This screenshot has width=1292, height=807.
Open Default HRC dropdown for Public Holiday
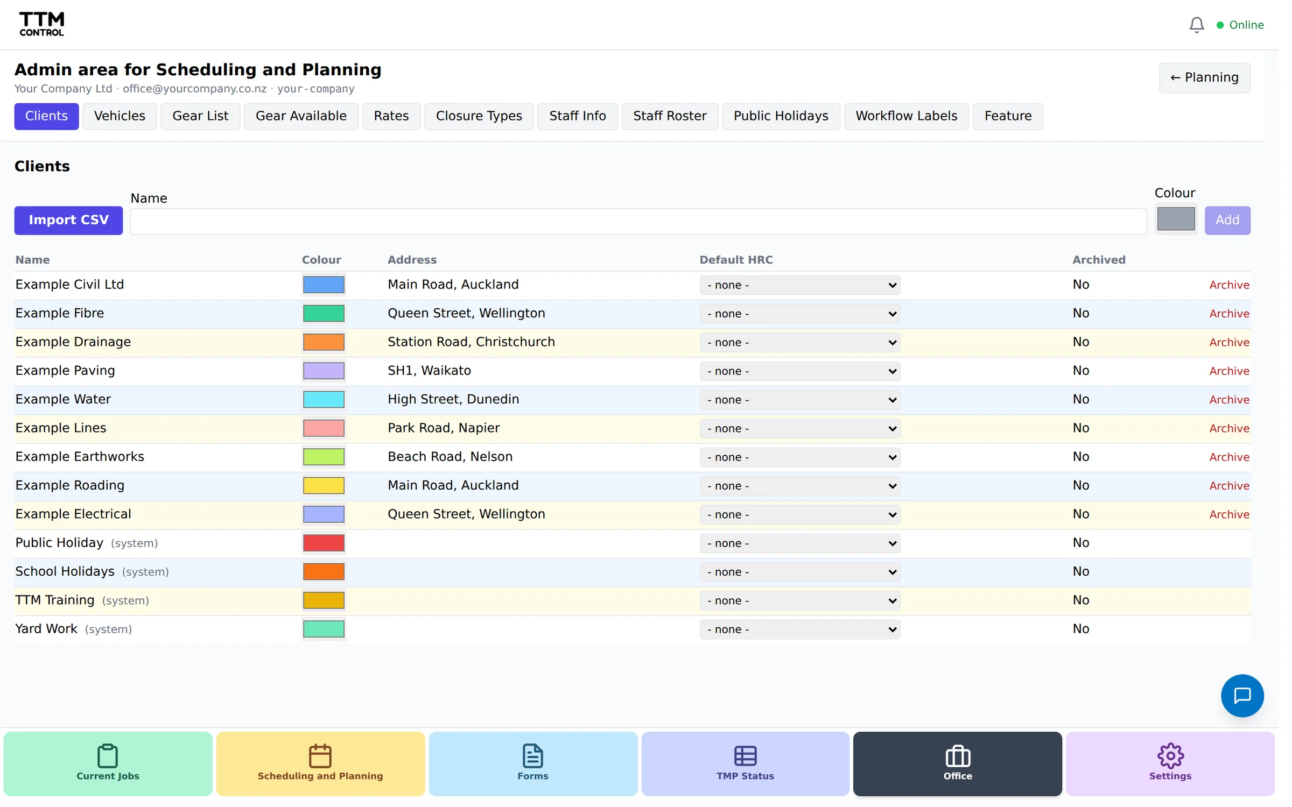(799, 543)
